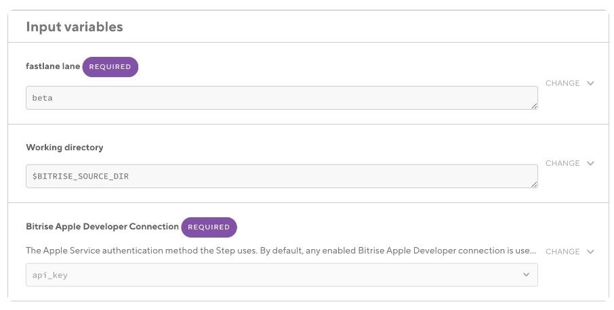Click the fastlane lane label text
Image resolution: width=614 pixels, height=310 pixels.
click(x=53, y=67)
